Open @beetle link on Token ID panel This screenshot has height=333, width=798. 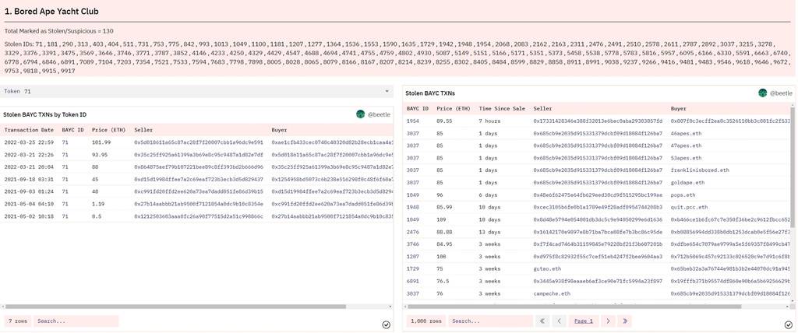coord(380,114)
